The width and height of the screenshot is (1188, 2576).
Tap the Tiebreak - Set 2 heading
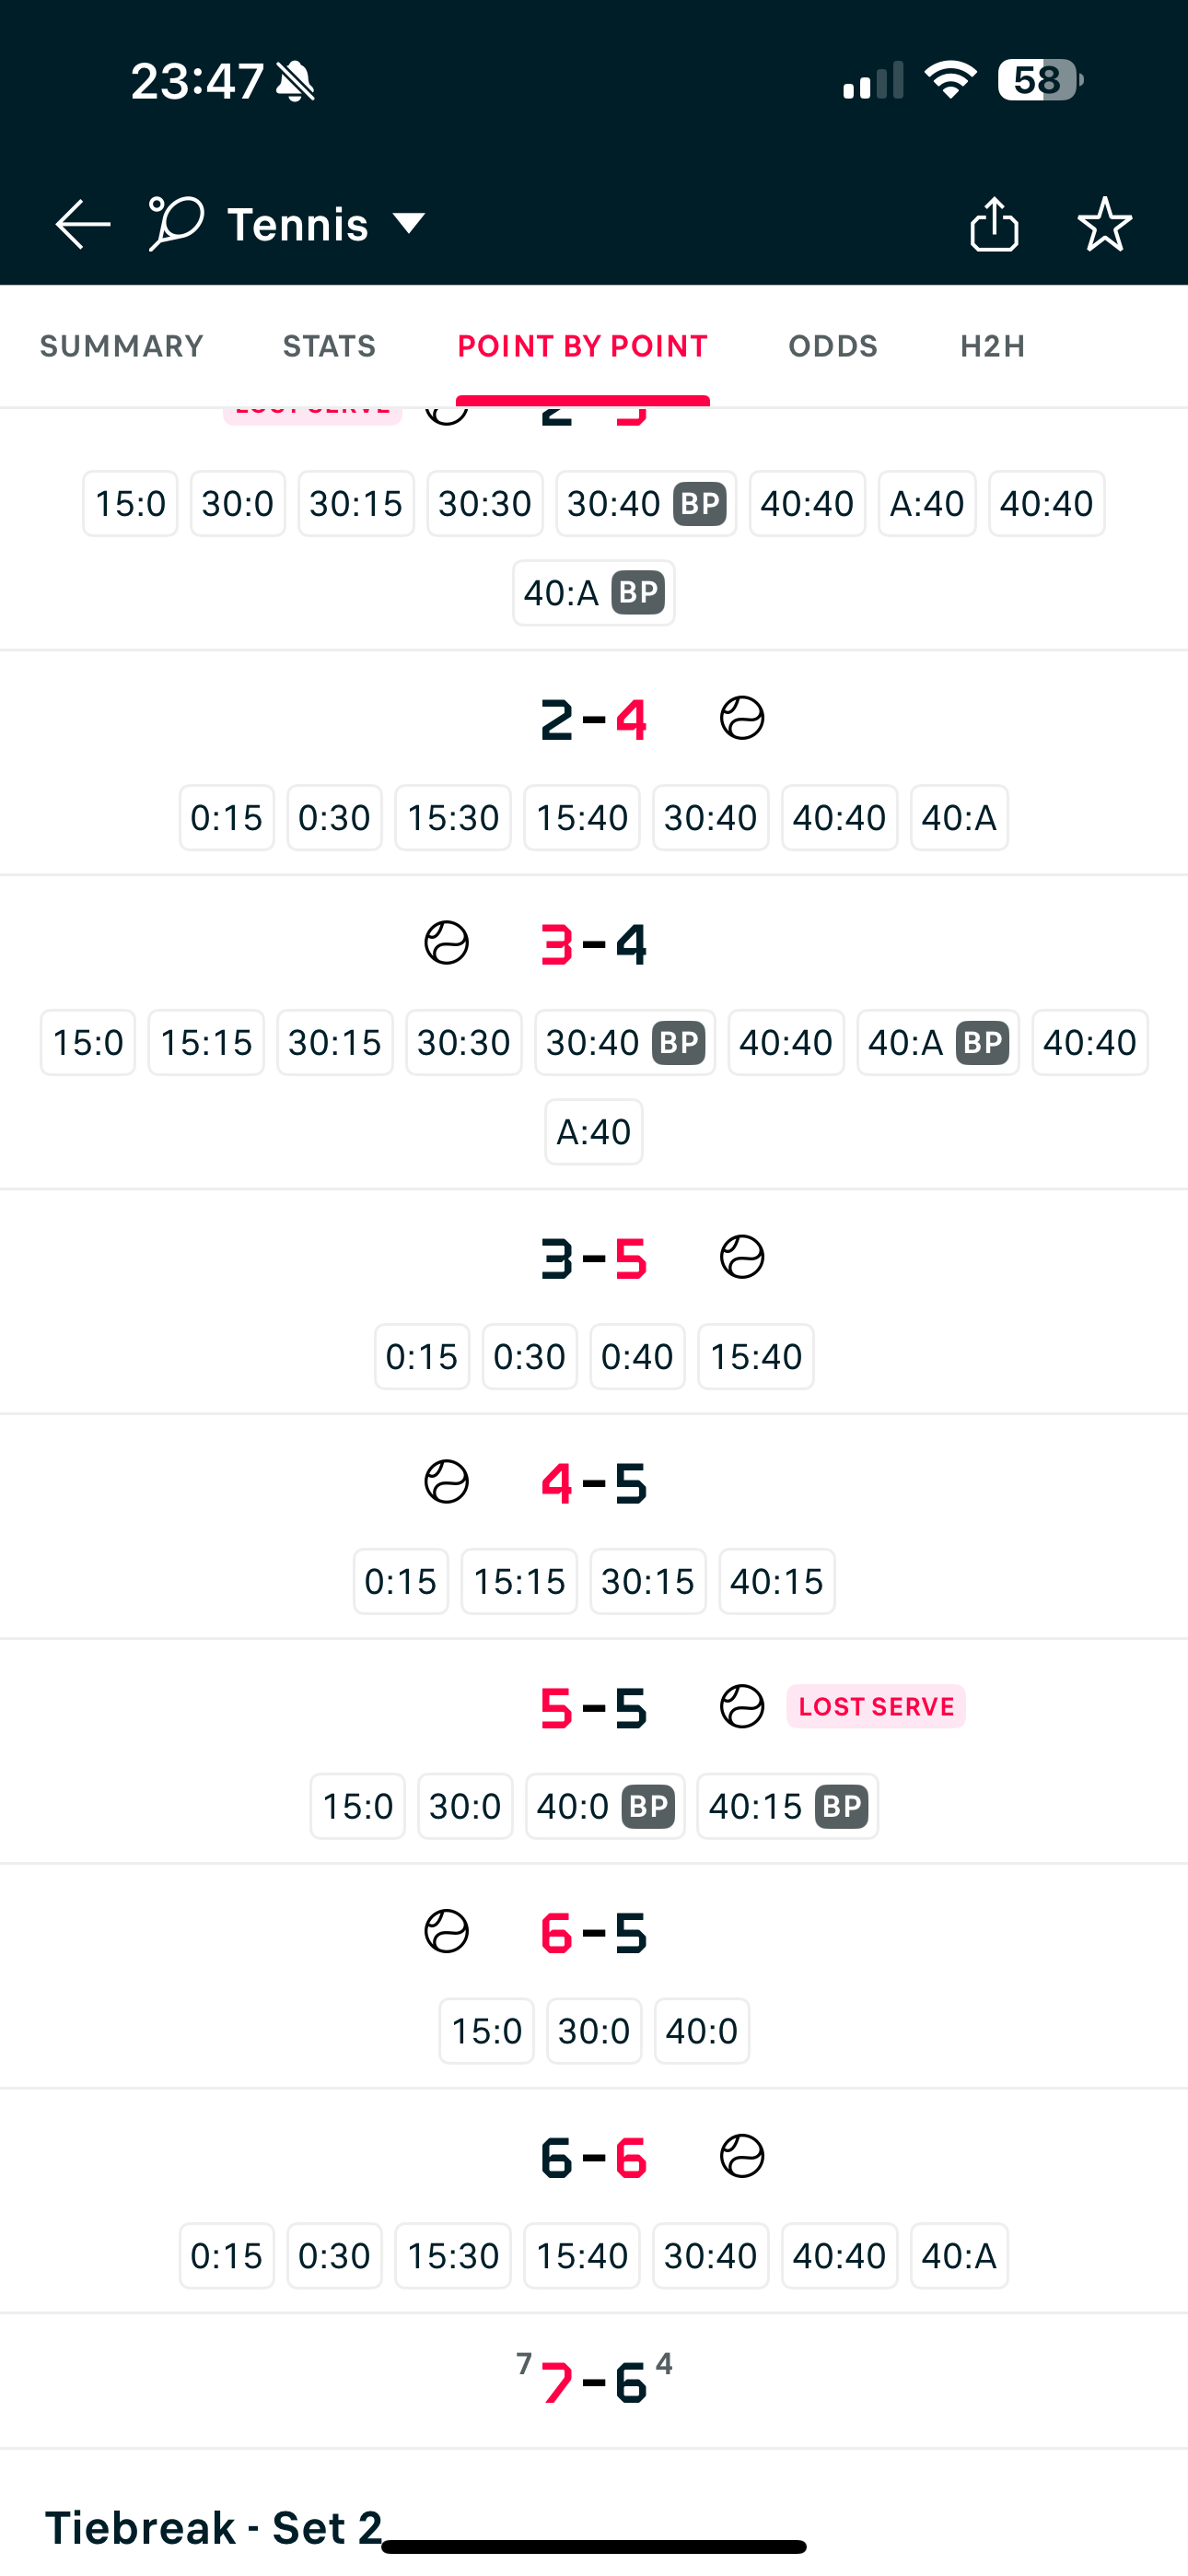[214, 2527]
